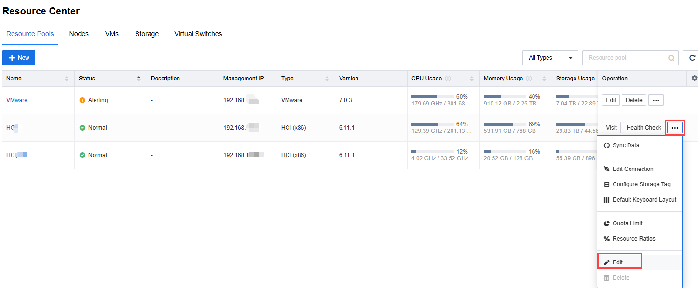
Task: Sort by the CPU Usage column arrows
Action: click(472, 79)
